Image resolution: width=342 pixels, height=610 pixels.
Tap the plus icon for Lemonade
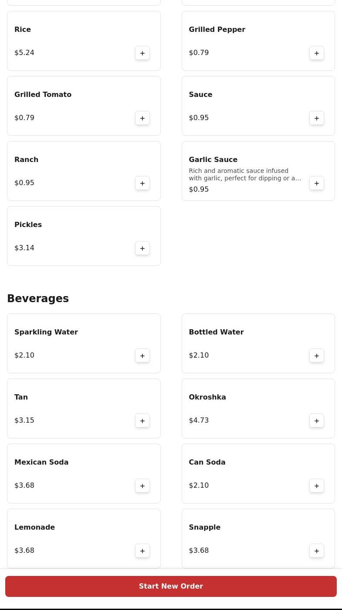click(142, 551)
